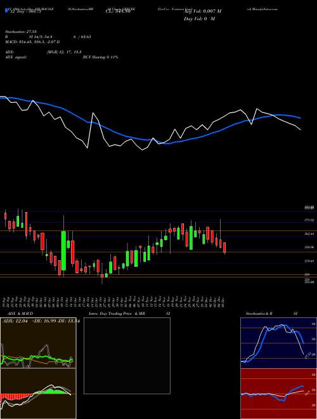Open the MACD histogram mini chart
Screen dimensions: 317x419
click(38, 394)
